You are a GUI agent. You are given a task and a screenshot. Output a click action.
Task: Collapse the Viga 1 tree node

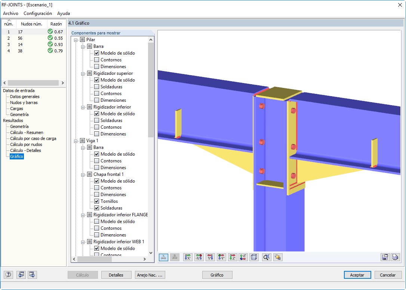[x=76, y=141]
